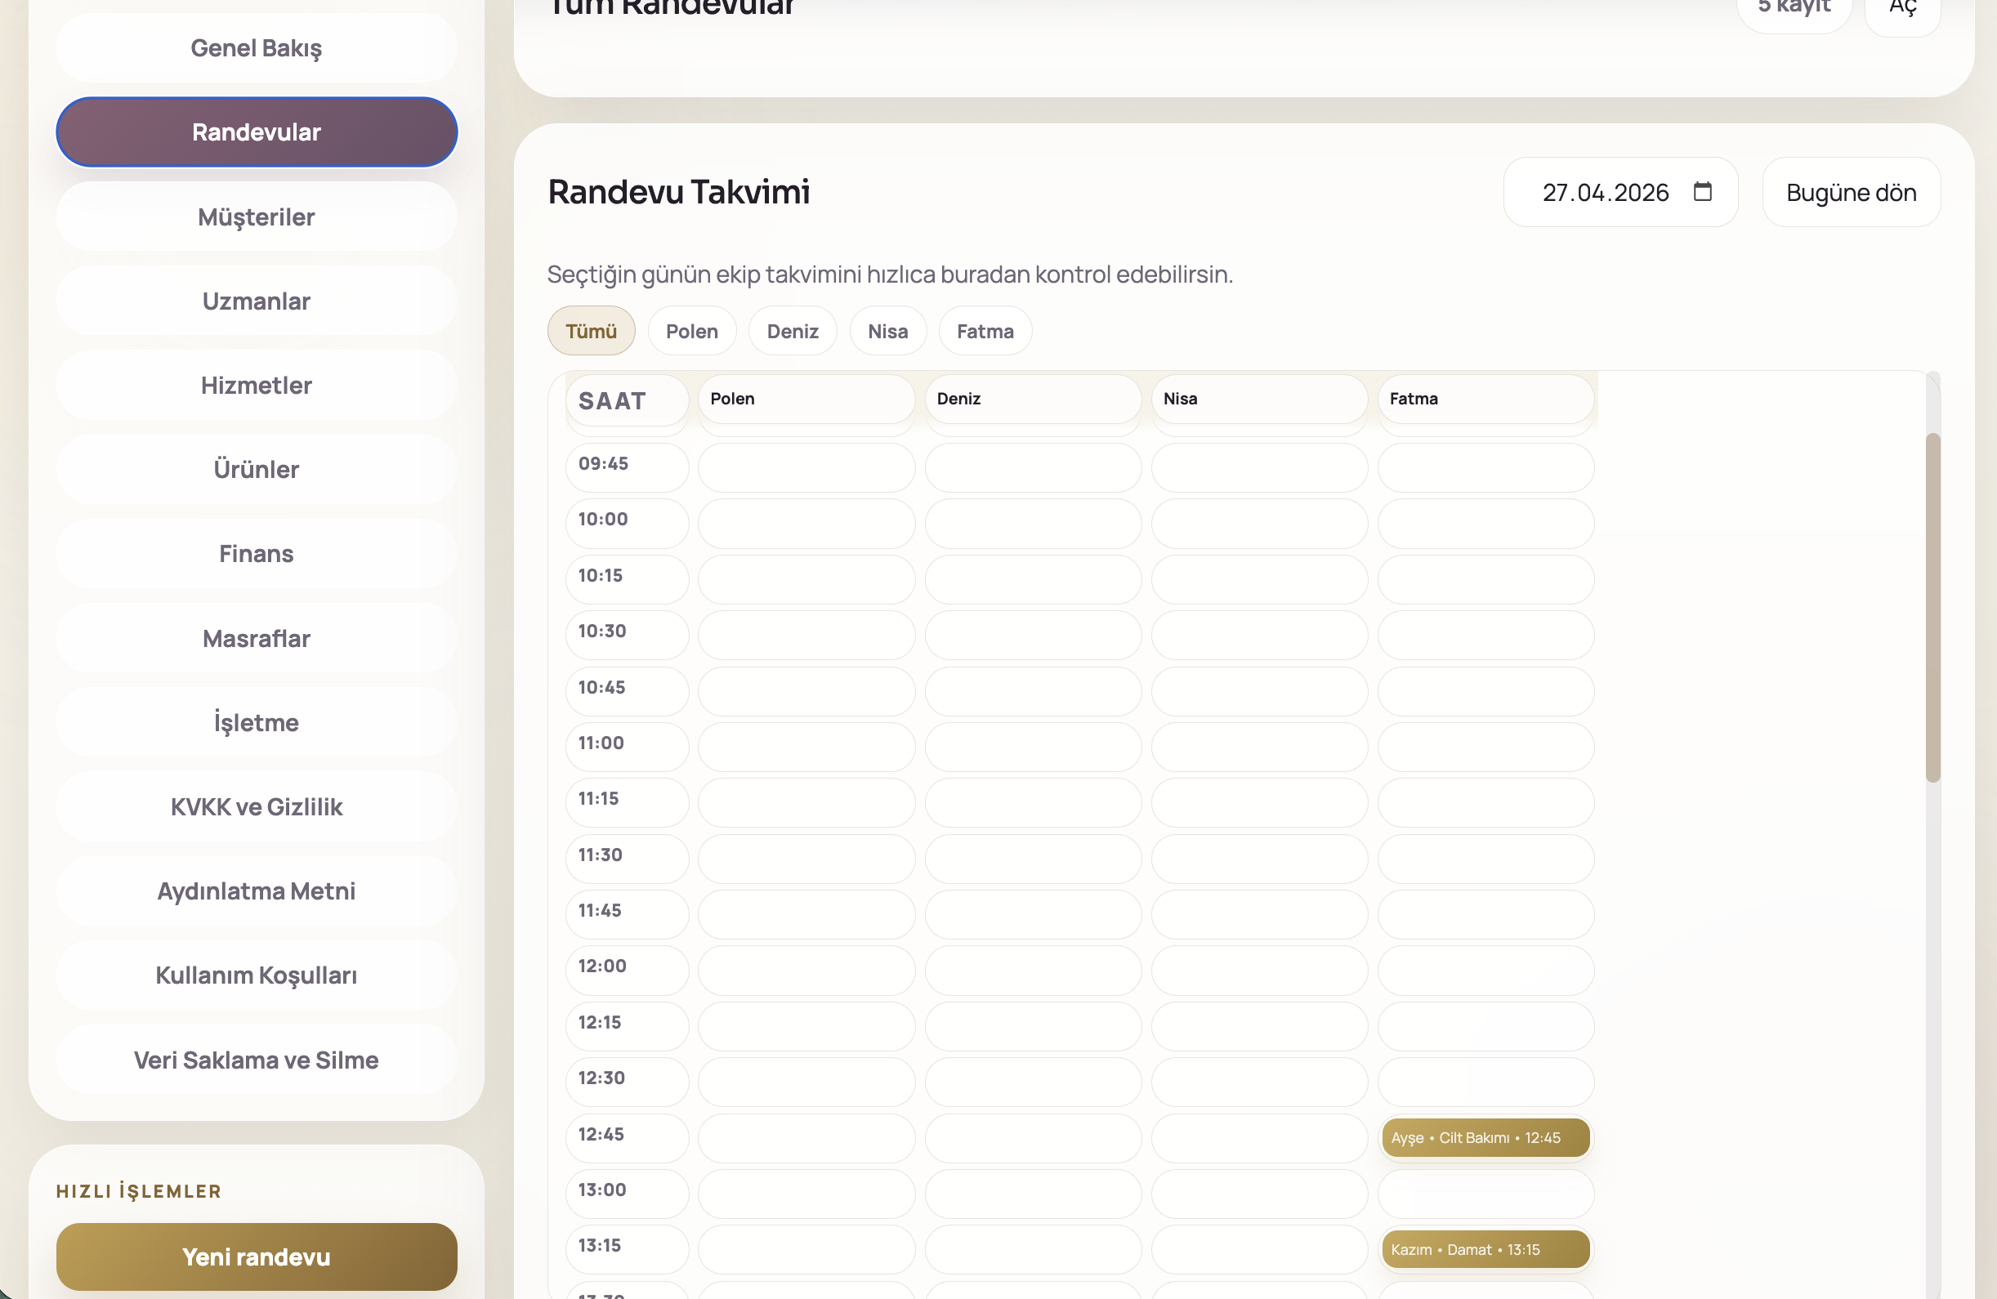Open Kullanım Koşulları page
Image resolution: width=1997 pixels, height=1299 pixels.
click(x=257, y=975)
